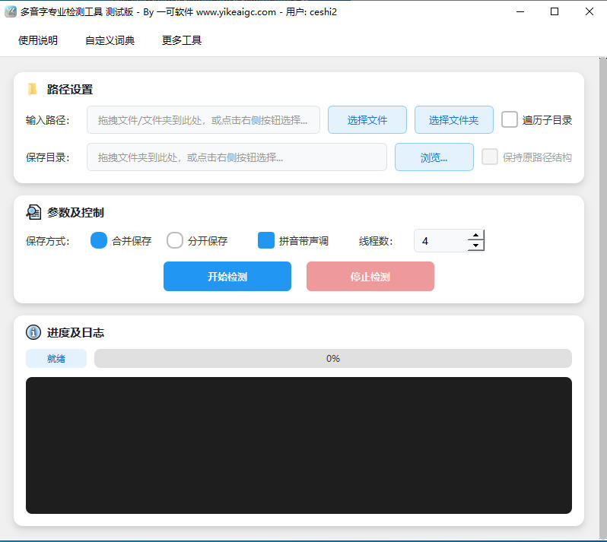Toggle the 保持原路径结构 checkbox

tap(490, 157)
